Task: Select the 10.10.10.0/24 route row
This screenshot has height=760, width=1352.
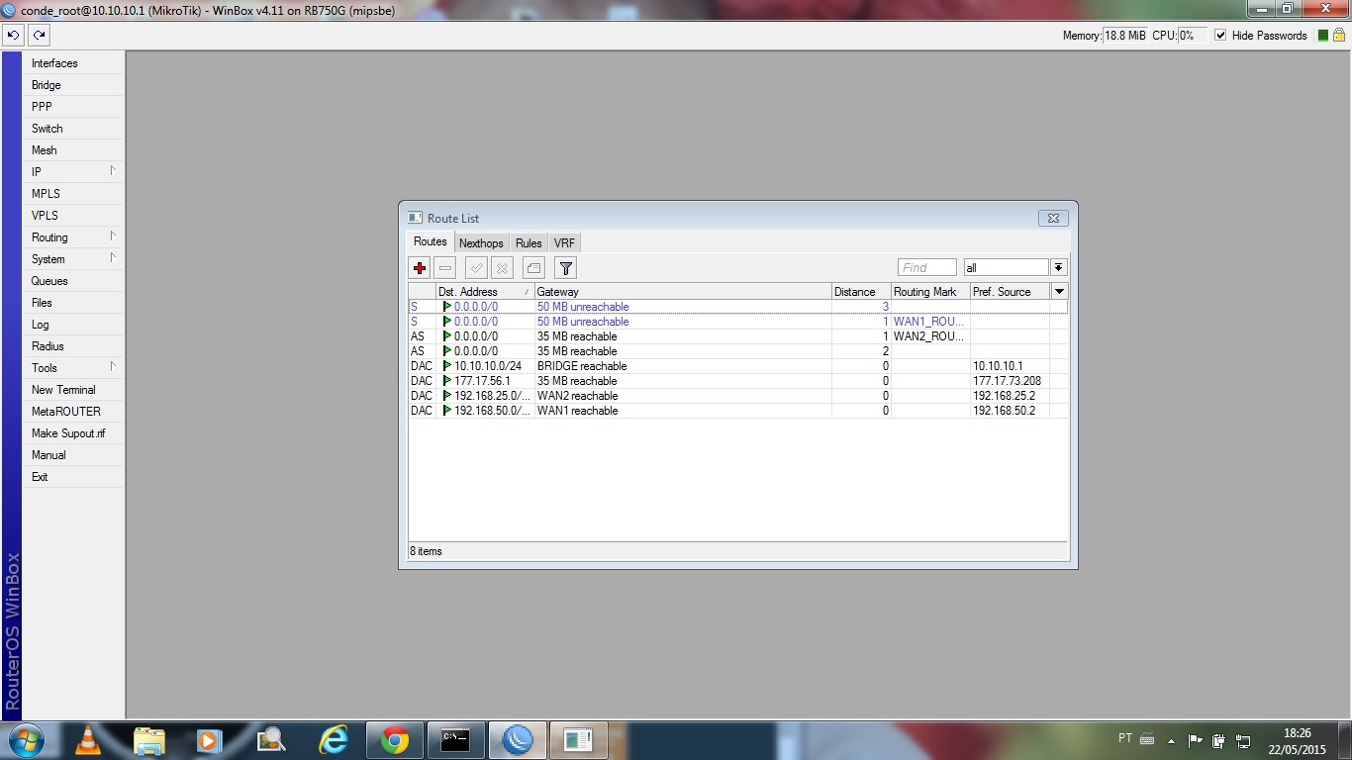Action: (x=738, y=366)
